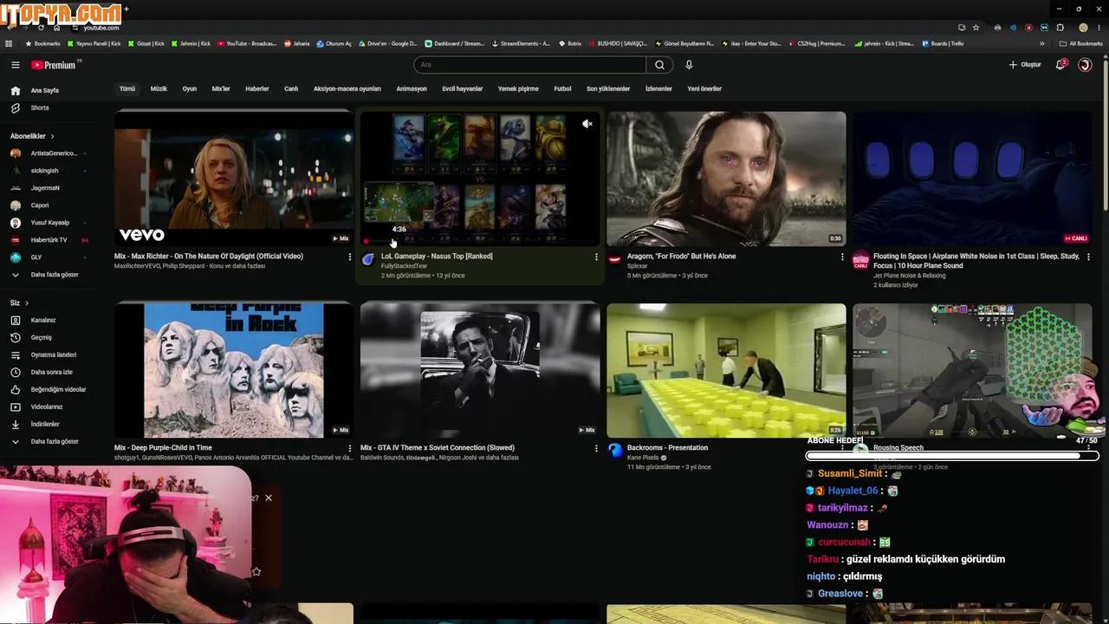Screen dimensions: 1109x624
Task: Open Backrooms - Presentation thumbnail
Action: pyautogui.click(x=726, y=371)
